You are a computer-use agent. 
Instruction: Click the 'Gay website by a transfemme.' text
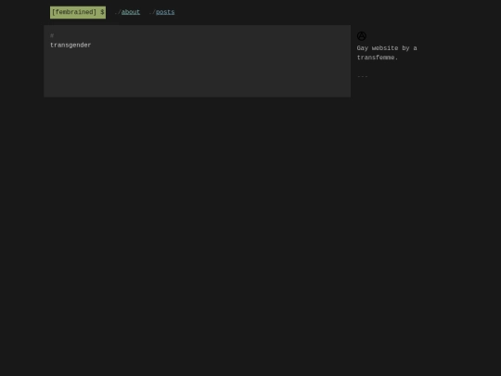coord(387,53)
